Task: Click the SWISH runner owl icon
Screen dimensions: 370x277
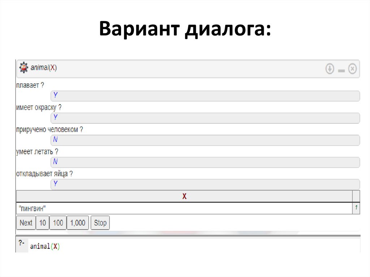Action: click(x=23, y=68)
